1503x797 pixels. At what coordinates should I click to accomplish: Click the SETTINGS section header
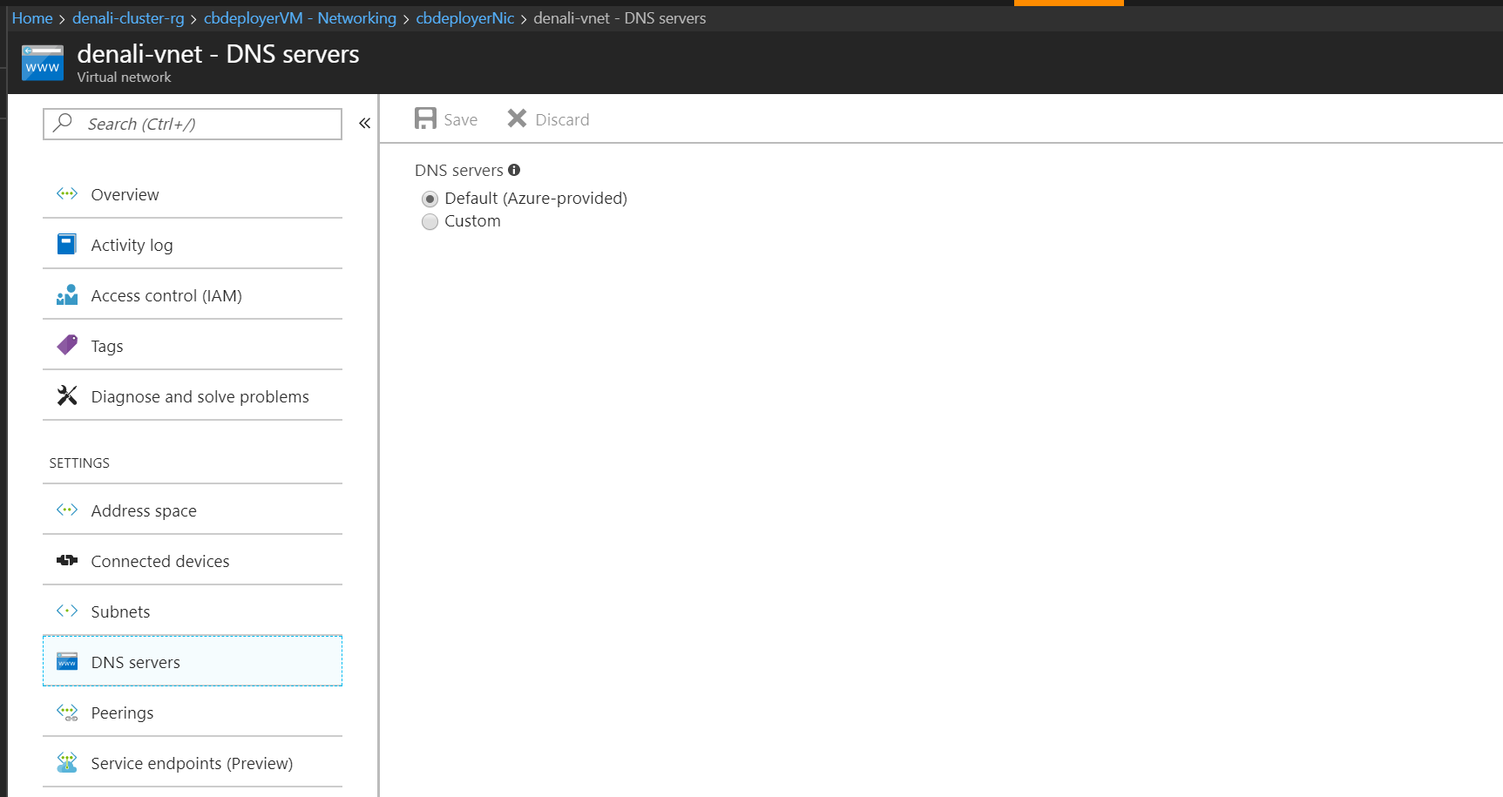click(79, 463)
